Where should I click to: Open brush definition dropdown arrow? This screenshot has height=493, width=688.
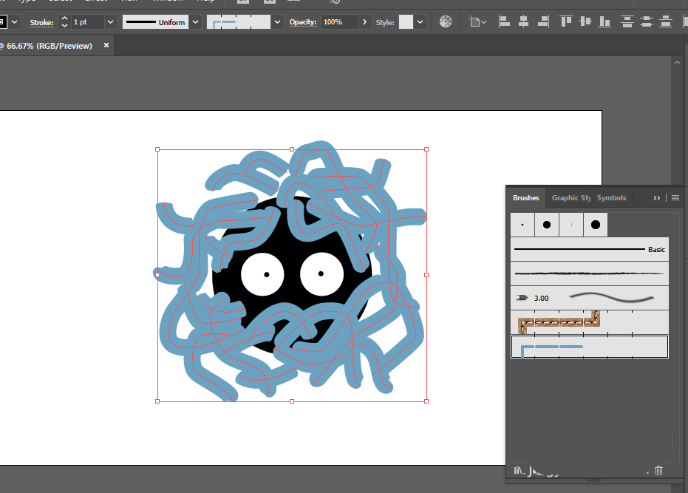click(x=277, y=22)
